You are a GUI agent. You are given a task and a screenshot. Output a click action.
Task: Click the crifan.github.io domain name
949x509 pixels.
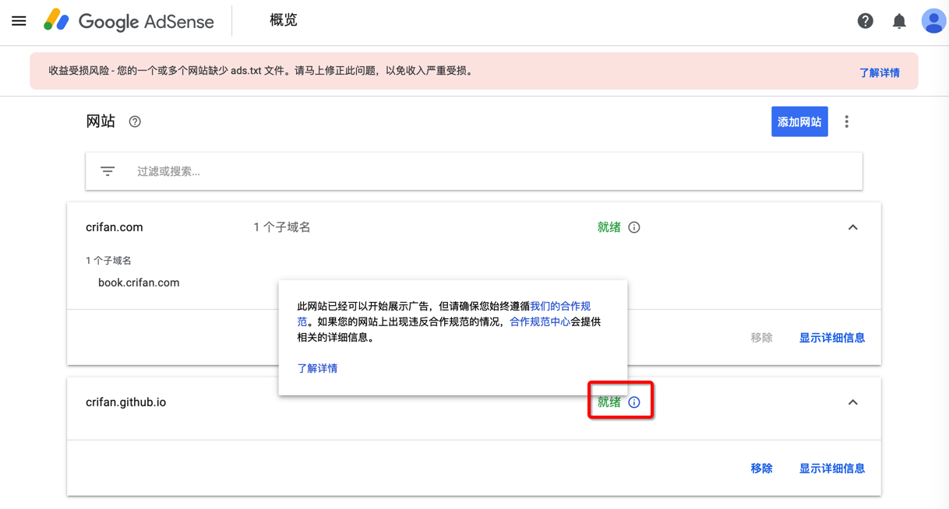125,402
